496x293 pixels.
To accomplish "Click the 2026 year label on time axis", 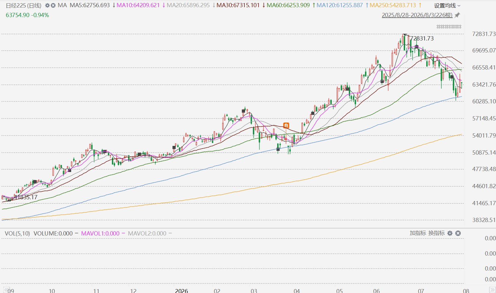I will coord(181,291).
